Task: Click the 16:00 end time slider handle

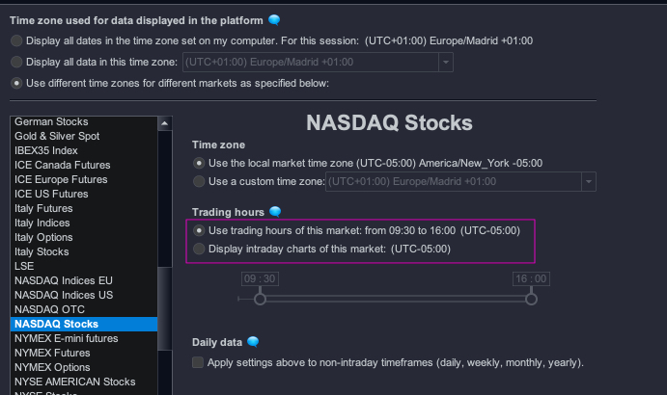Action: 531,300
